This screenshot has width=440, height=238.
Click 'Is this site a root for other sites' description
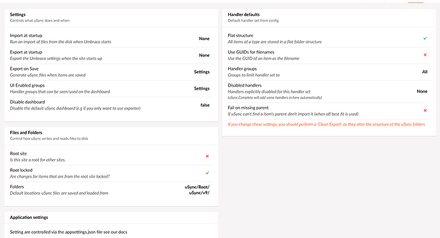[38, 160]
